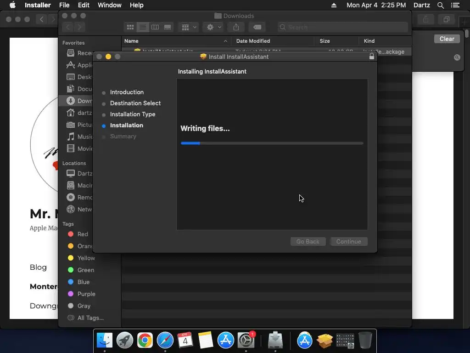Open Downloads folder in Finder sidebar
Viewport: 470px width, 353px height.
tap(79, 101)
